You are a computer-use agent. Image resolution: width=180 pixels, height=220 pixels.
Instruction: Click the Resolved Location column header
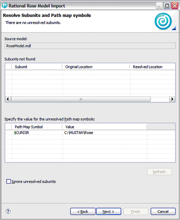(152, 67)
